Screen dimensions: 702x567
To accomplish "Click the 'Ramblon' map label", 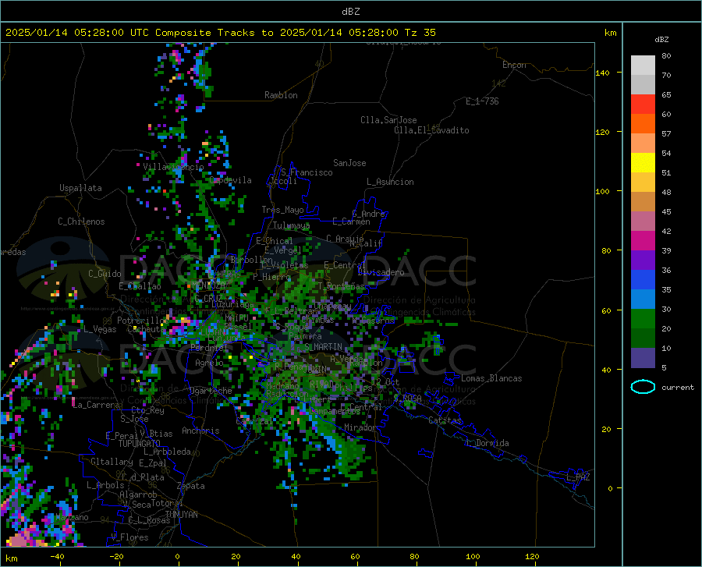I will (281, 95).
